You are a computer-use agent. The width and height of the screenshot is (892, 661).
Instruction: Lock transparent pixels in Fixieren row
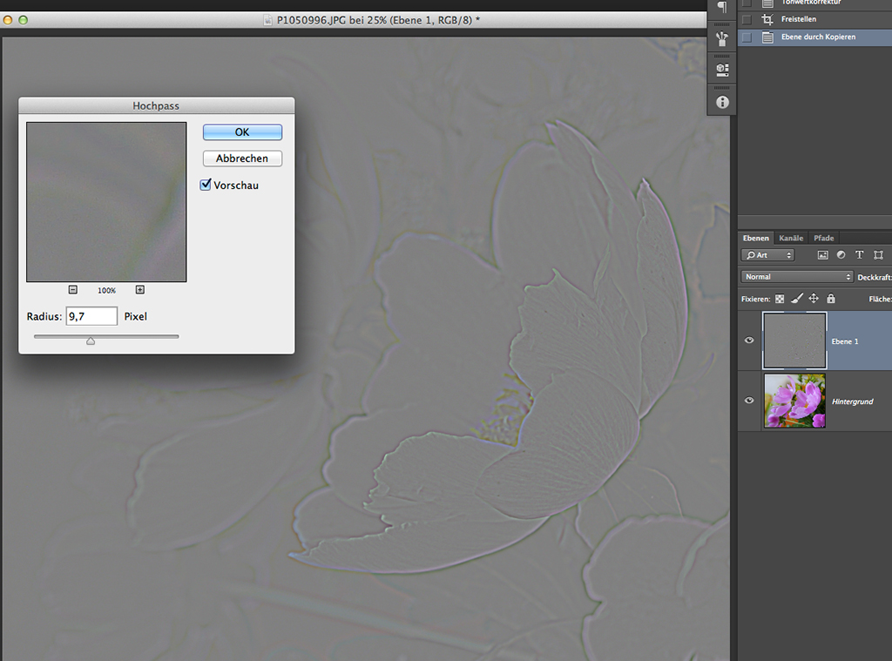(x=780, y=299)
